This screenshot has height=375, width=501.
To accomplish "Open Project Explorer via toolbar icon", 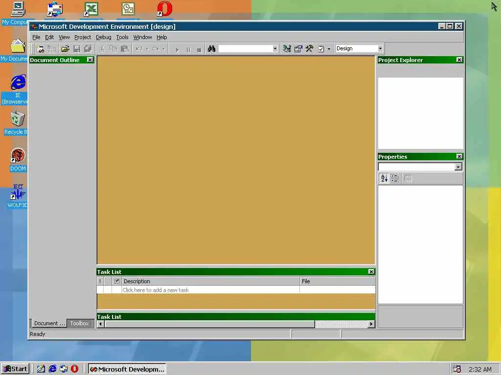I will (287, 49).
